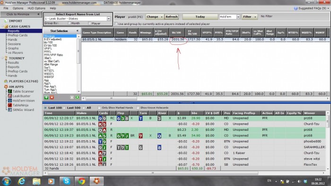This screenshot has height=186, width=331.
Task: Launch TableNinja app
Action: [x=20, y=105]
